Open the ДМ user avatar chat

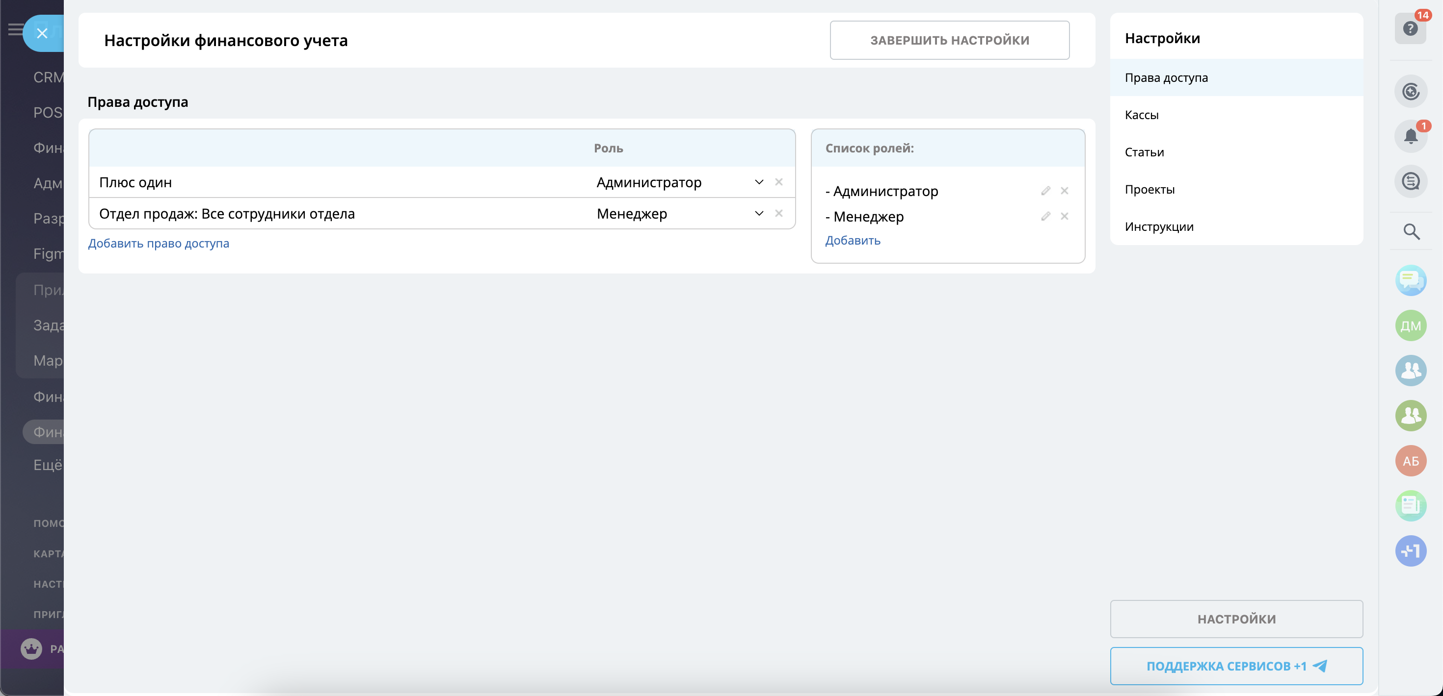click(1410, 325)
